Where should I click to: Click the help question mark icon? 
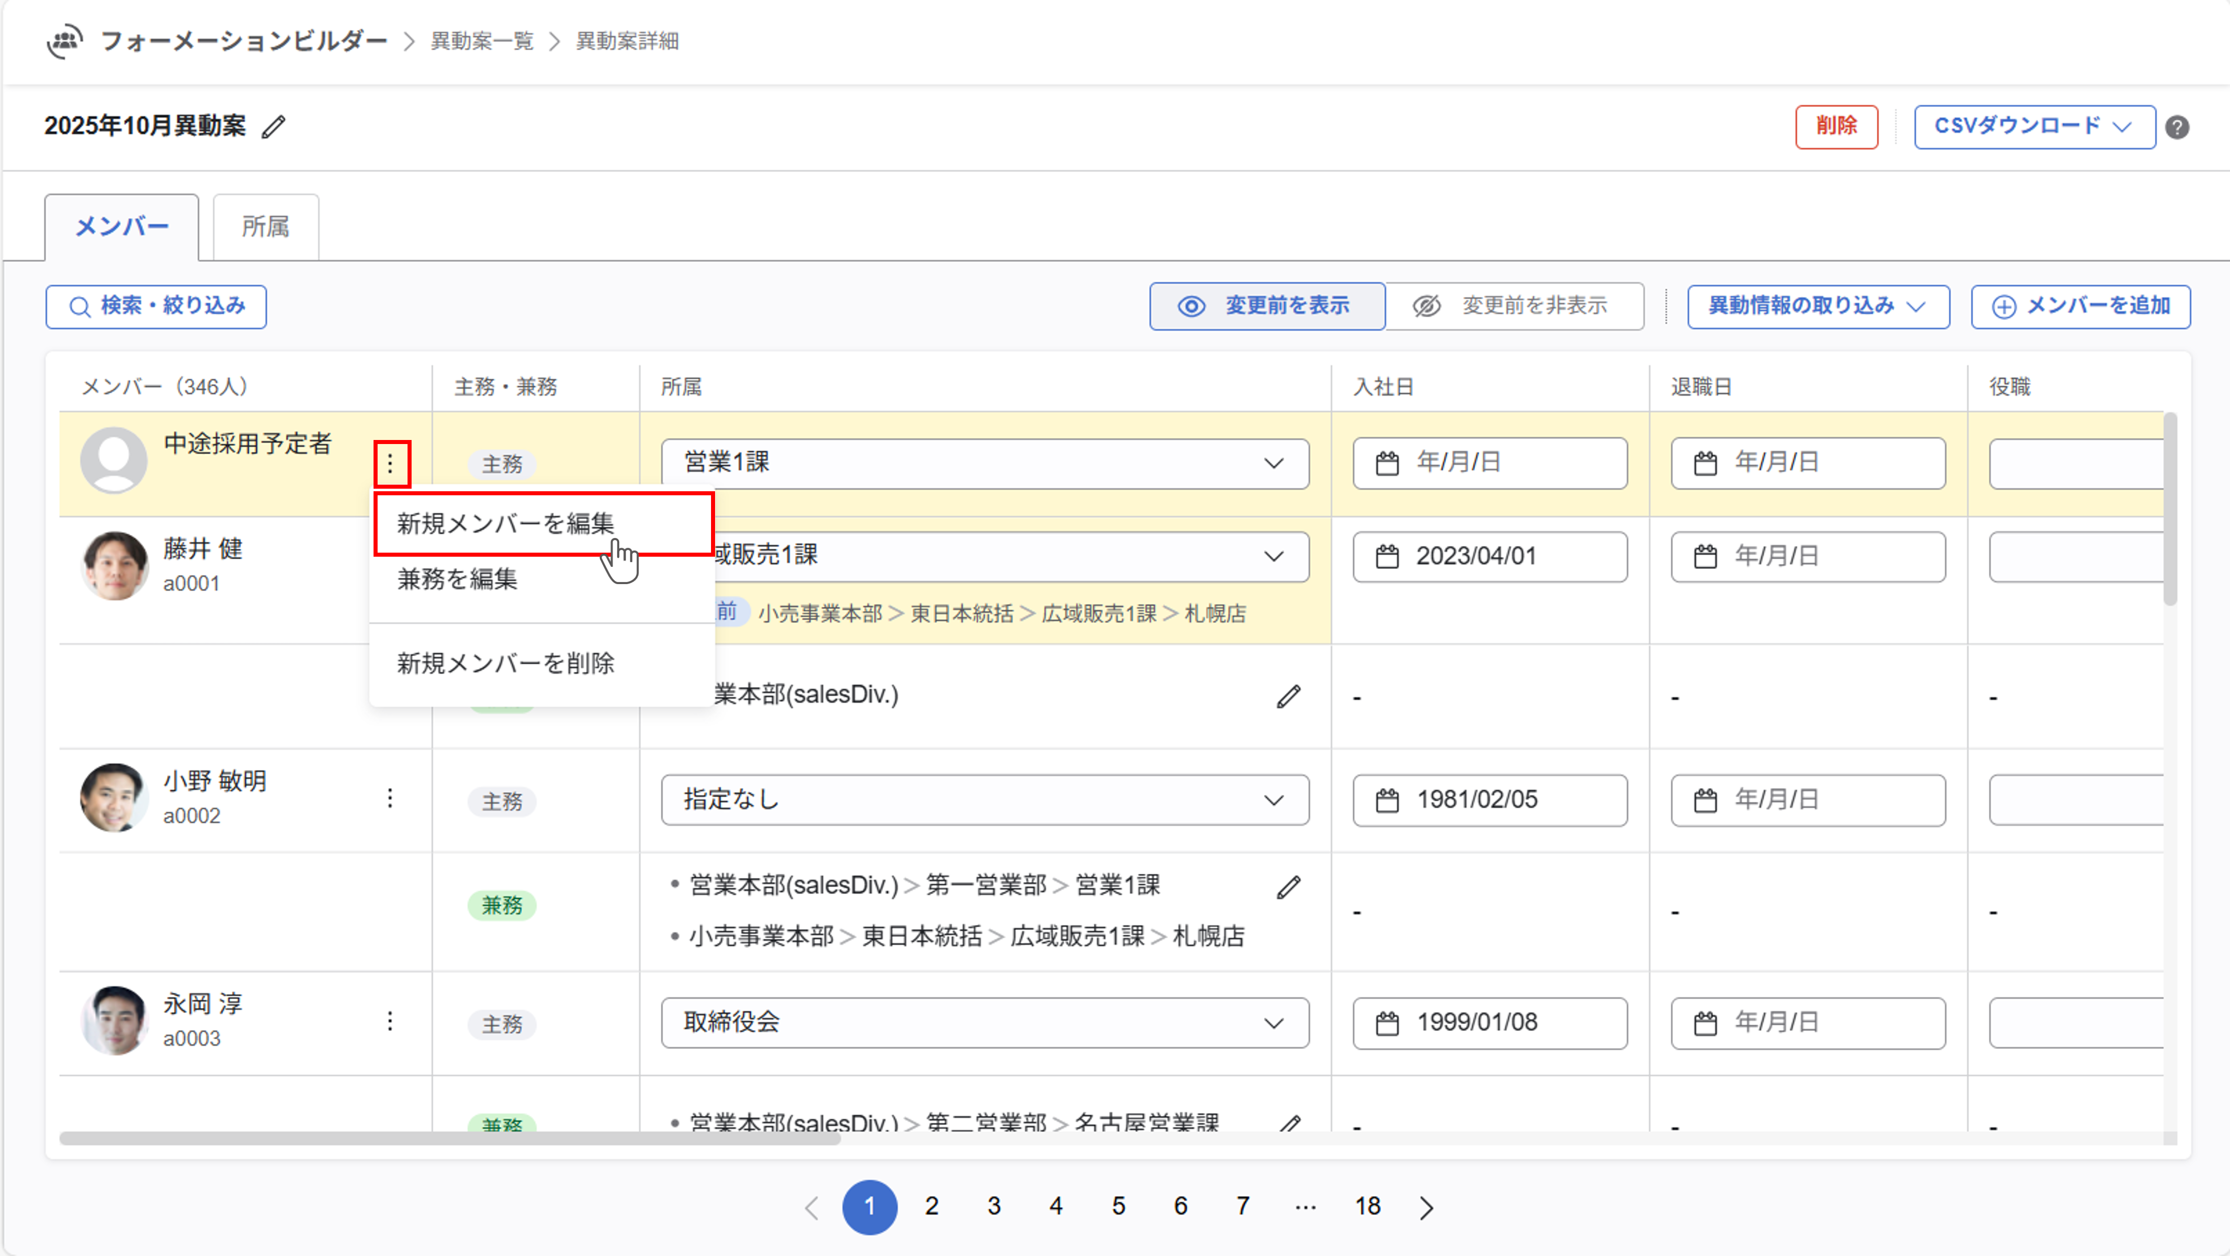pyautogui.click(x=2176, y=127)
